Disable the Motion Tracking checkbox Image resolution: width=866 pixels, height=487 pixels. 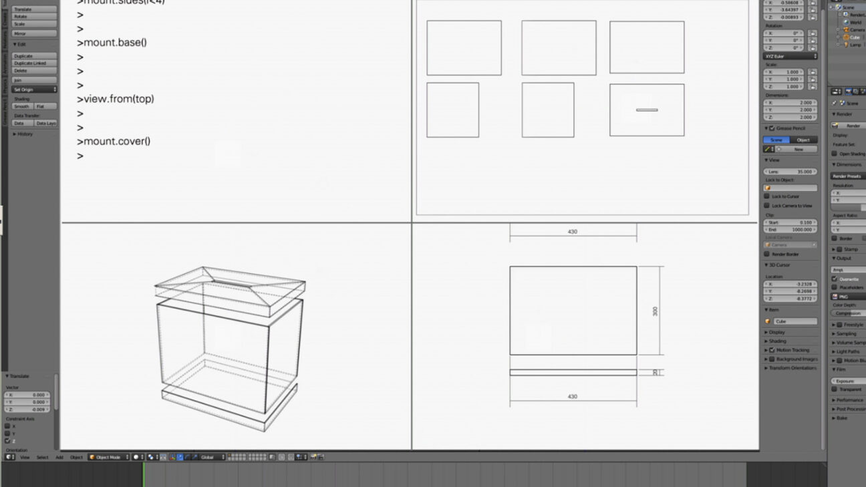pos(772,350)
